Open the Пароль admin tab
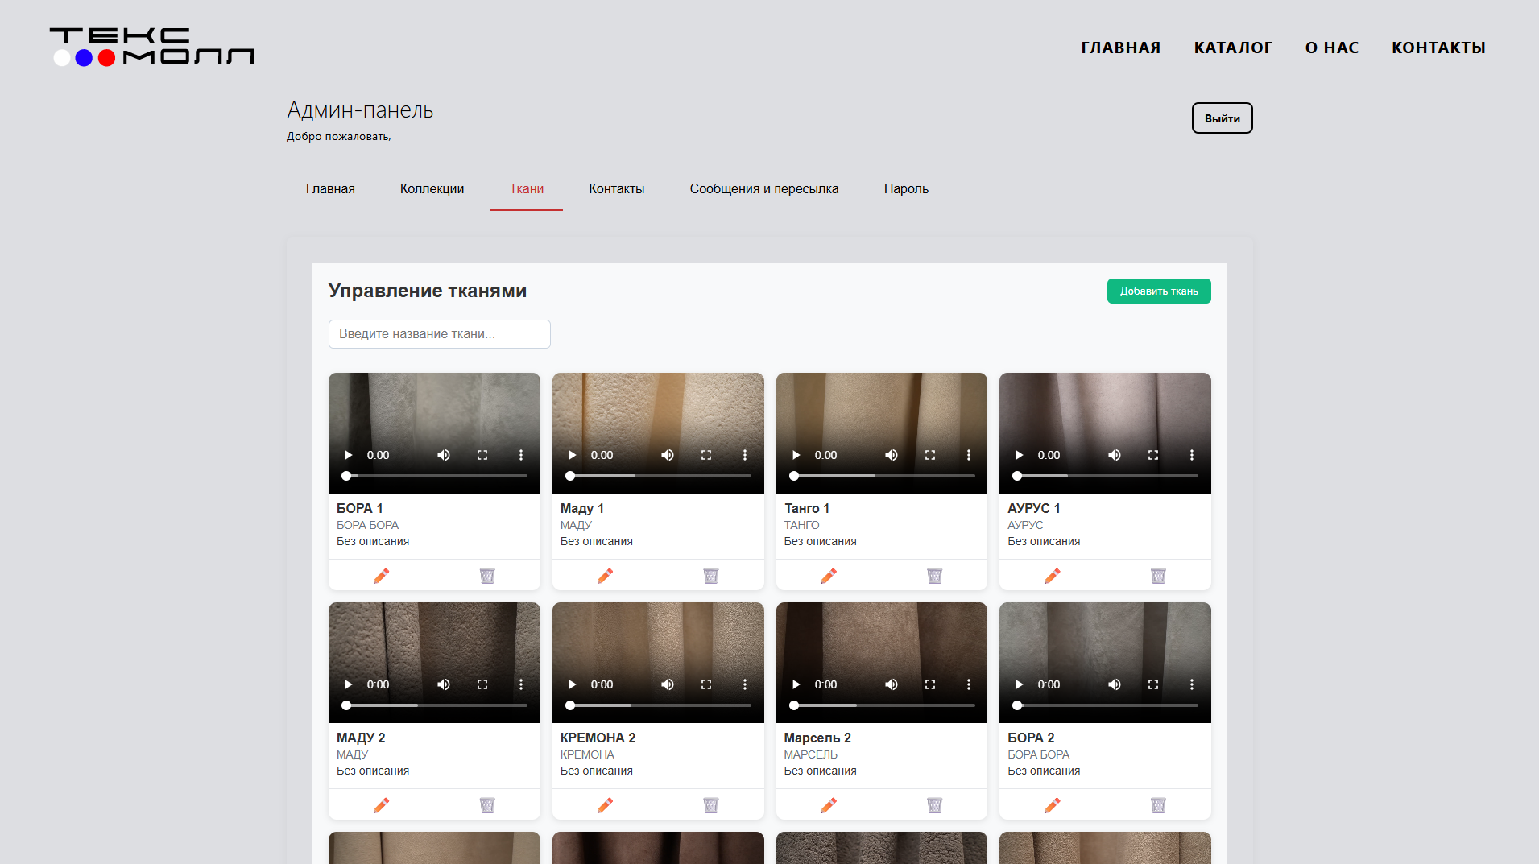Viewport: 1539px width, 864px height. [x=907, y=188]
